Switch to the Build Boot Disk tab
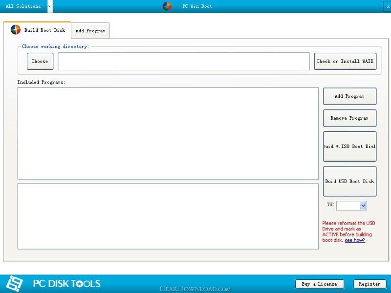The height and width of the screenshot is (293, 391). pyautogui.click(x=38, y=30)
